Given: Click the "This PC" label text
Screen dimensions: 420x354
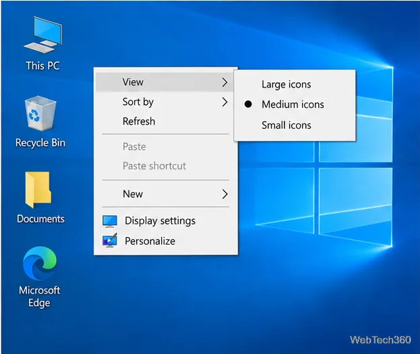Looking at the screenshot, I should (42, 65).
